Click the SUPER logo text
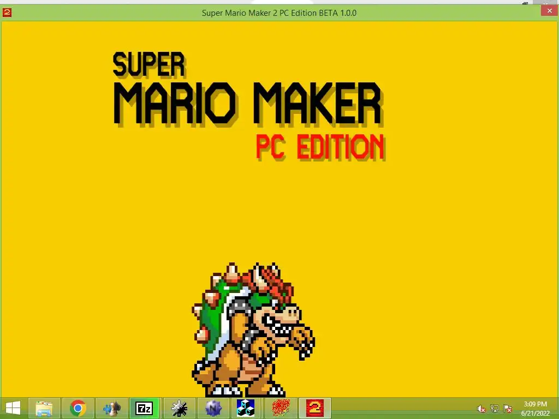559x419 pixels. pyautogui.click(x=149, y=64)
